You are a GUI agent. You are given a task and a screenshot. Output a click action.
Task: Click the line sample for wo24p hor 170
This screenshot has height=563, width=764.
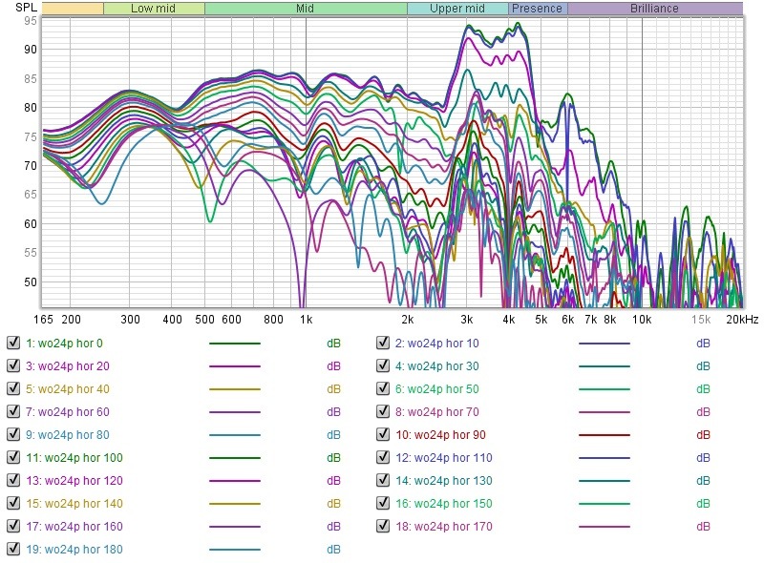(605, 527)
